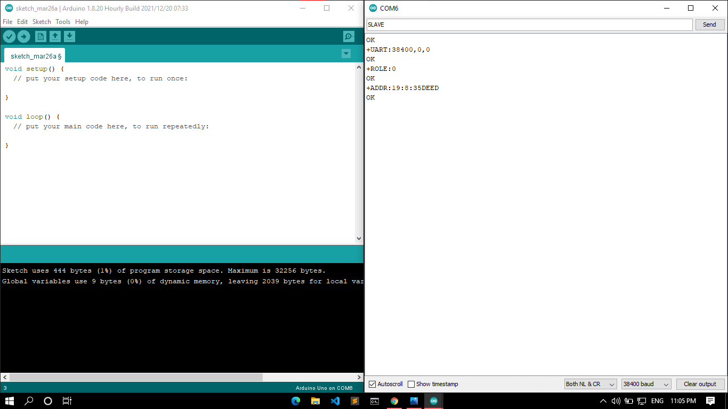Click the console scroll right arrow
This screenshot has width=728, height=409.
point(359,377)
